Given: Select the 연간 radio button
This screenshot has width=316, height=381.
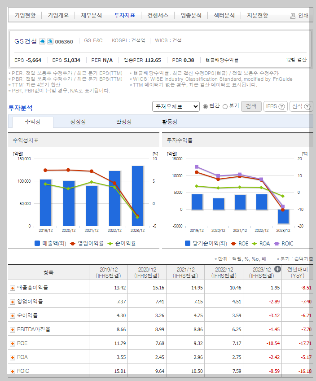Looking at the screenshot, I should pyautogui.click(x=206, y=106).
